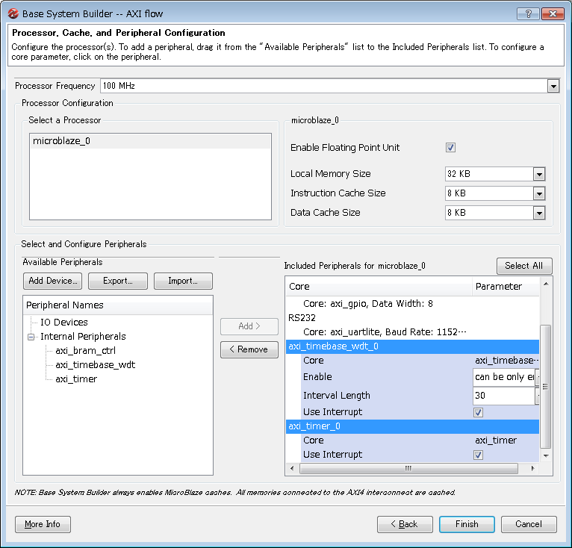Toggle Use Interrupt for axi_timer_0
The image size is (572, 548).
click(478, 455)
